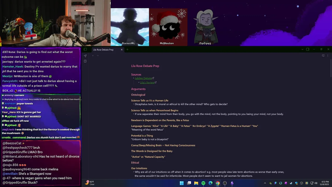Viewport: 332px width, 187px height.
Task: Click the Arguments heading
Action: tap(138, 89)
